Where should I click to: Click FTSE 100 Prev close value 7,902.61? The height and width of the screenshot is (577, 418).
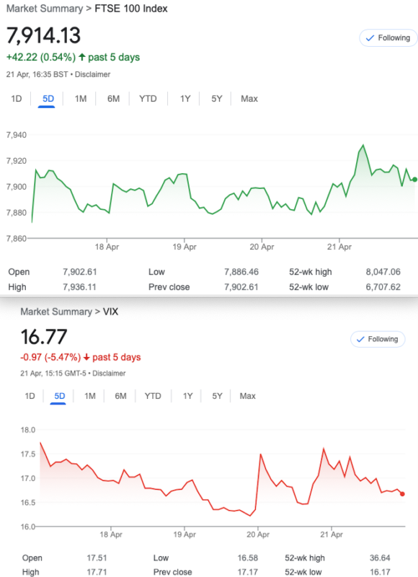[x=241, y=287]
